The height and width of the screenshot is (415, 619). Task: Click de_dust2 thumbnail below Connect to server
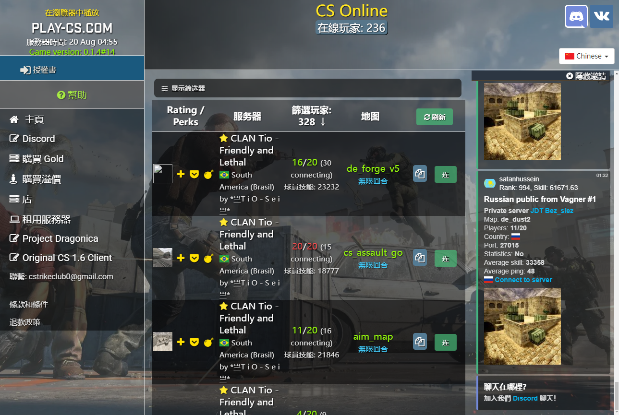(x=522, y=326)
